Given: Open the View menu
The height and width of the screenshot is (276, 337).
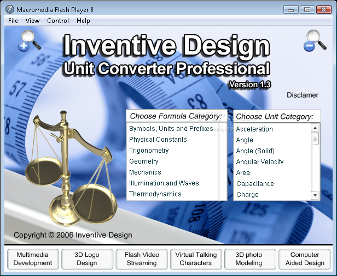Looking at the screenshot, I should pyautogui.click(x=32, y=21).
